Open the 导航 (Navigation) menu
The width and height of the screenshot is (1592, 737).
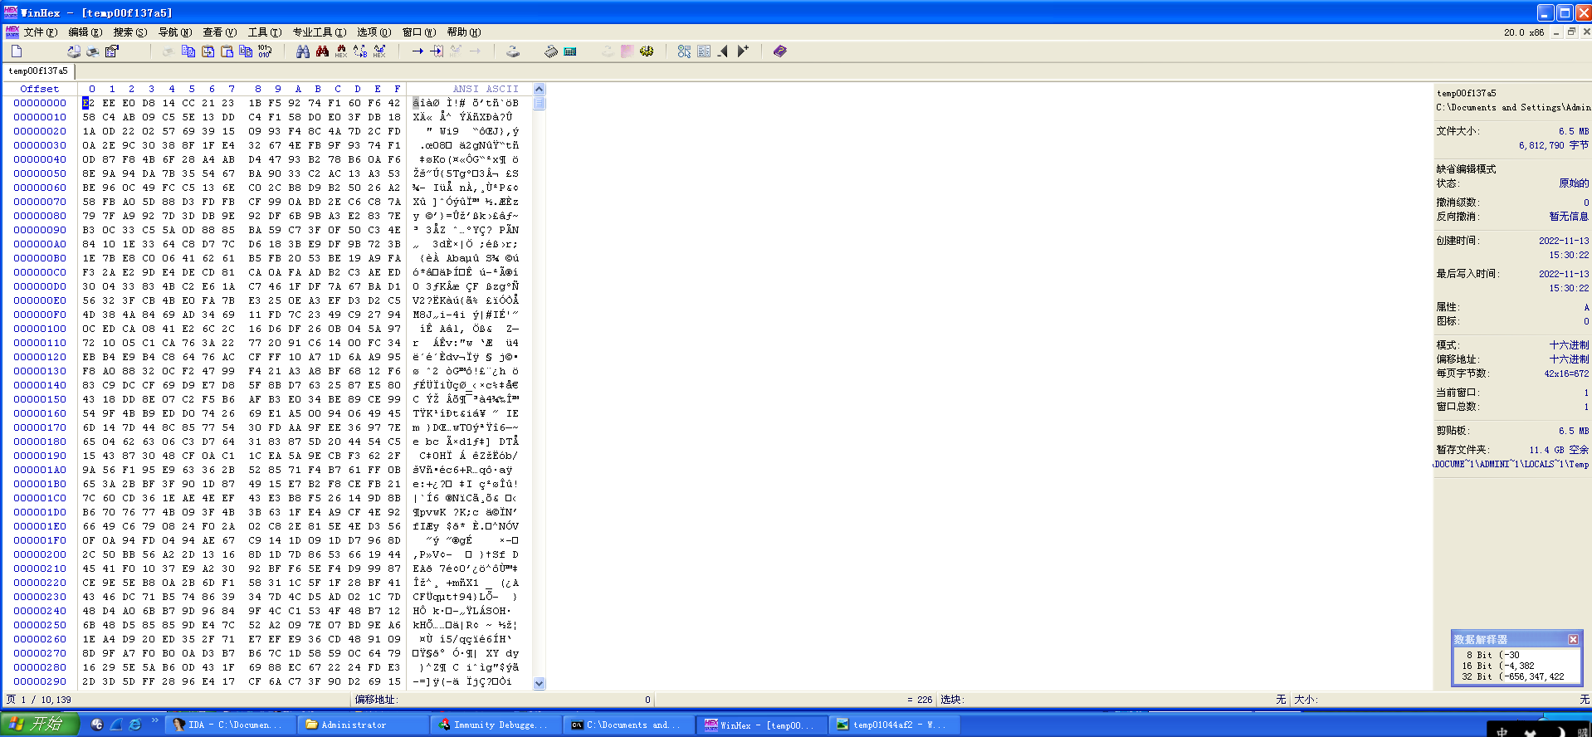174,32
